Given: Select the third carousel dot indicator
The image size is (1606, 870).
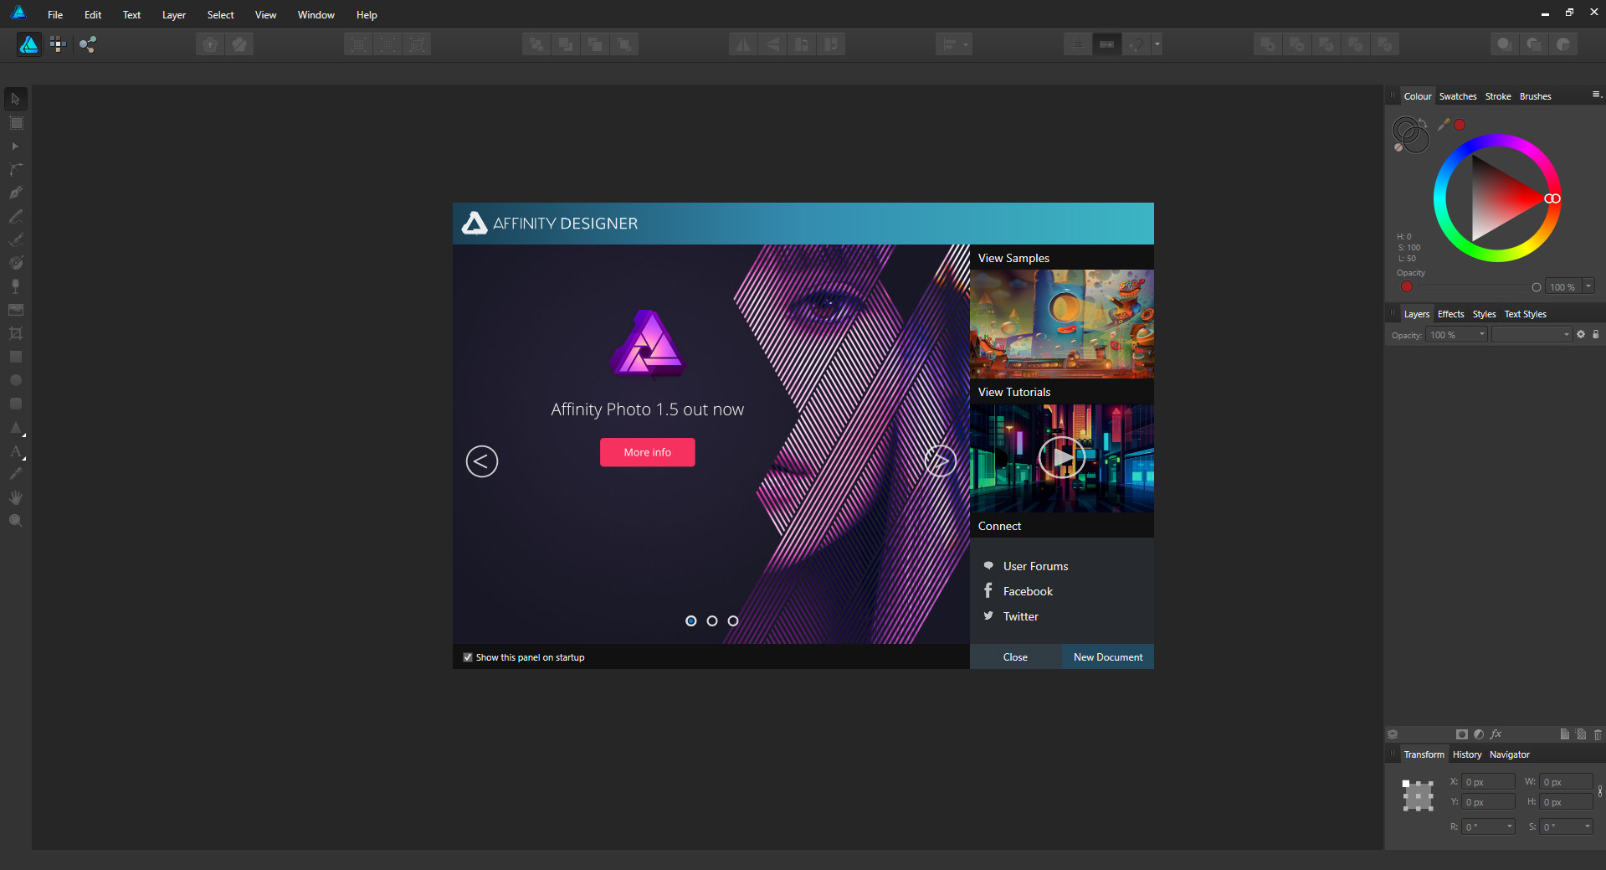Looking at the screenshot, I should pyautogui.click(x=733, y=620).
